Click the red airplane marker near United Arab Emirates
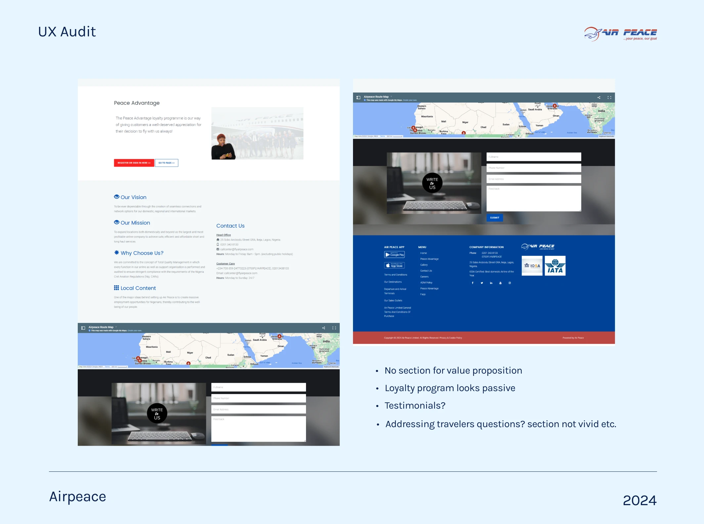 click(x=554, y=106)
